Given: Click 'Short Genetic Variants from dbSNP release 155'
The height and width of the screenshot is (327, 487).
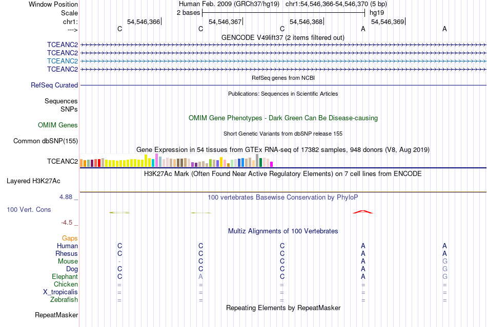Looking at the screenshot, I should click(x=283, y=134).
